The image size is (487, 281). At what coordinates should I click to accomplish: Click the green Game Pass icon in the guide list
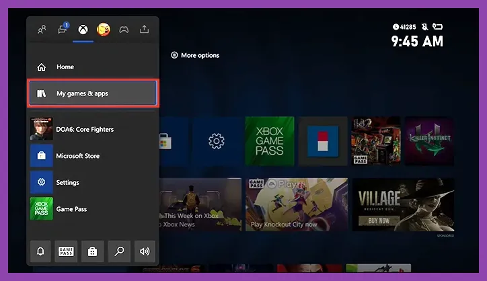41,208
